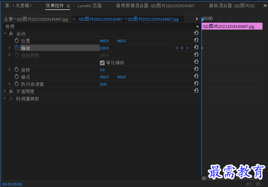Click the export frame icon at bottom right
The image size is (268, 187).
[258, 184]
